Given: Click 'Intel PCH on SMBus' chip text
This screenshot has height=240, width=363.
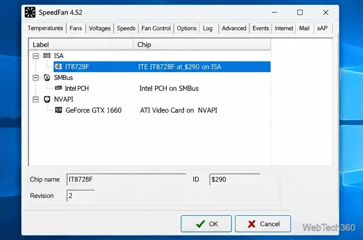Looking at the screenshot, I should [x=169, y=88].
